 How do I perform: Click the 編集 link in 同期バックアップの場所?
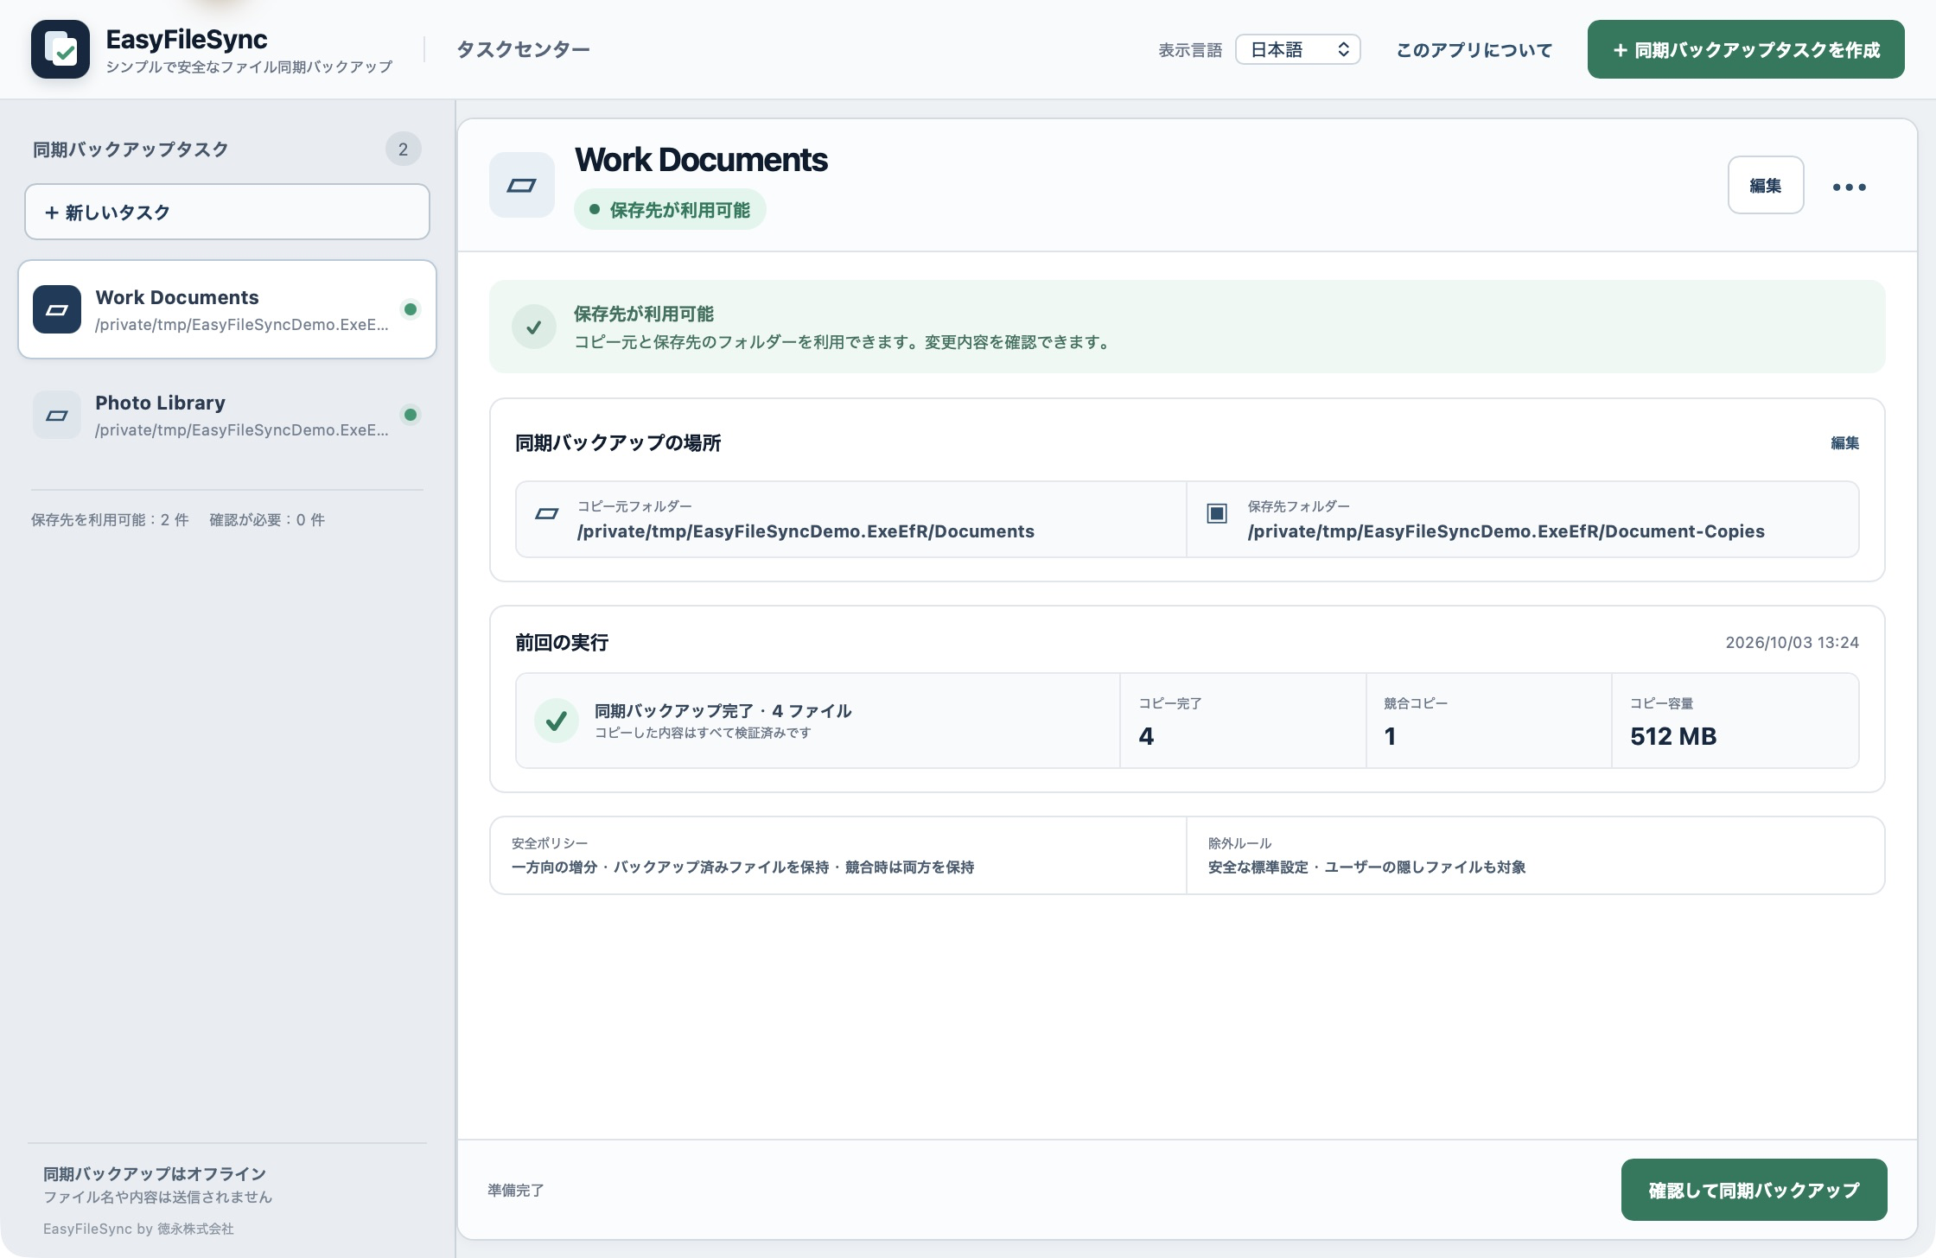[1844, 443]
